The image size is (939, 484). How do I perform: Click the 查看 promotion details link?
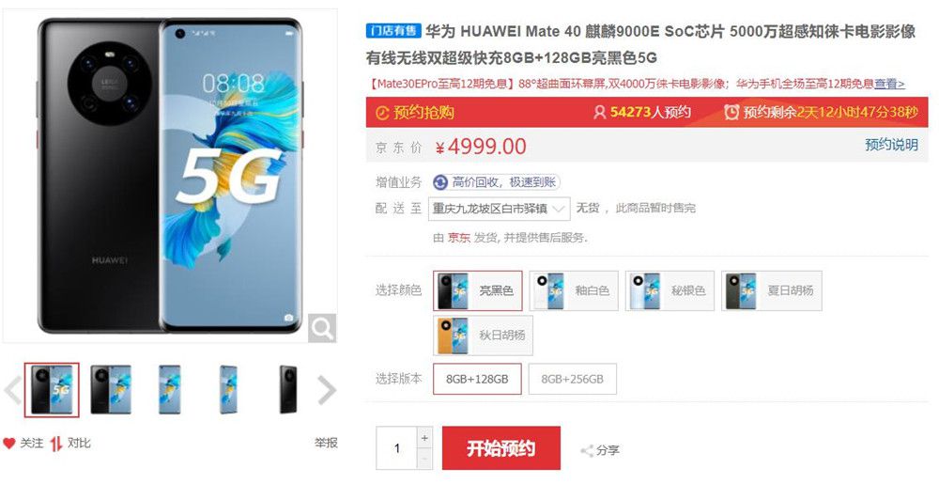[889, 84]
